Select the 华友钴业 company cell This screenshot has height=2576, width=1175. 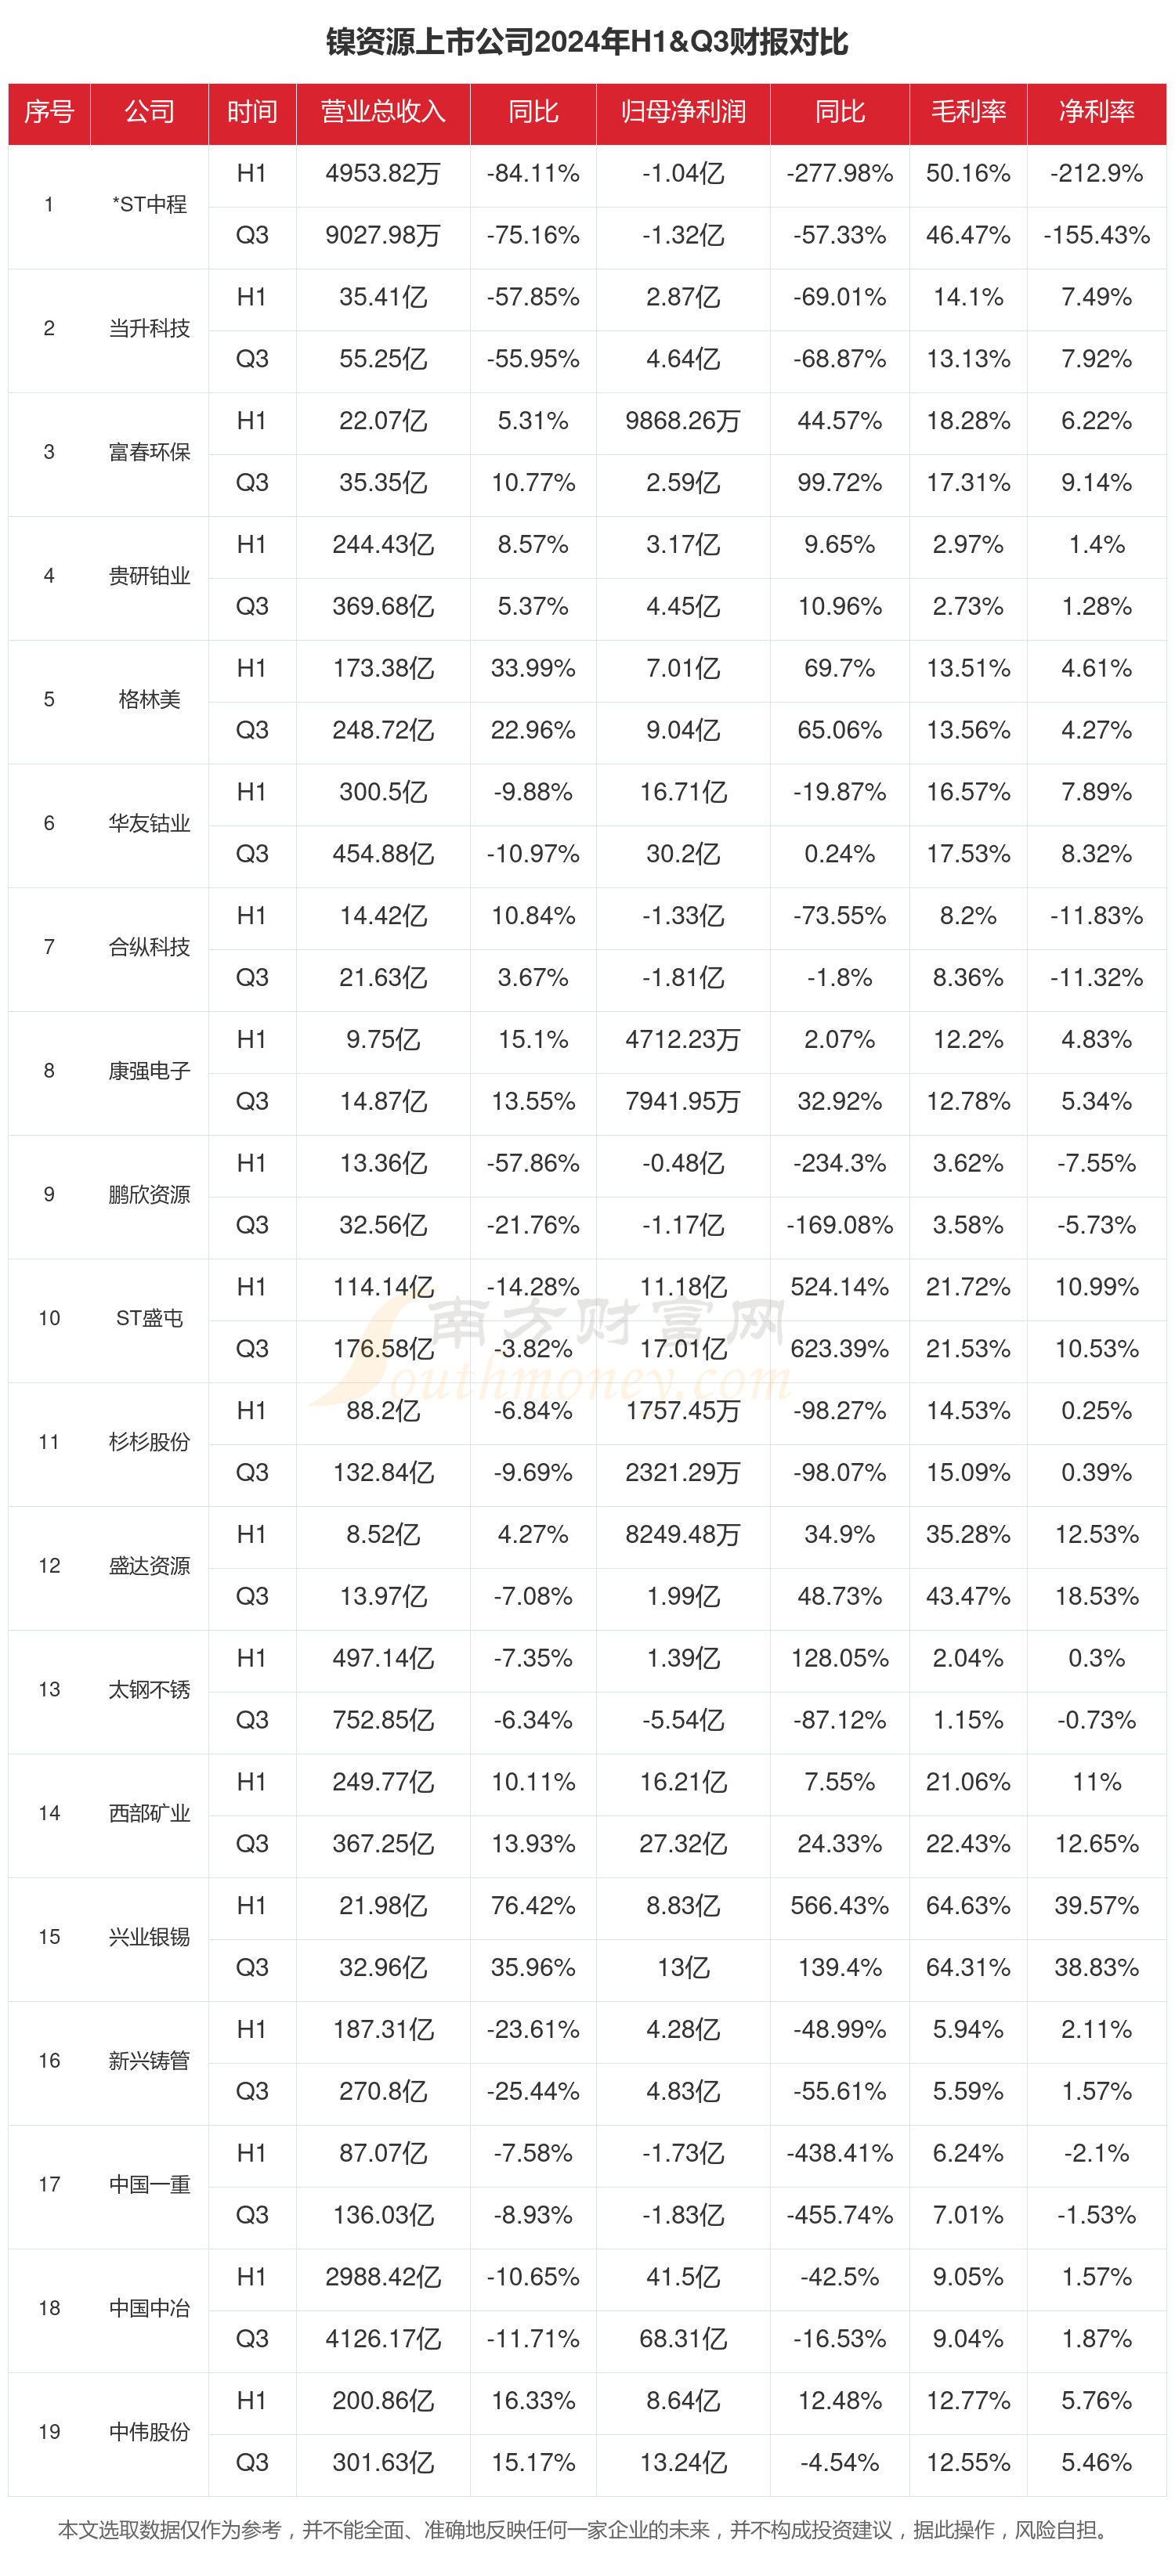(x=149, y=823)
